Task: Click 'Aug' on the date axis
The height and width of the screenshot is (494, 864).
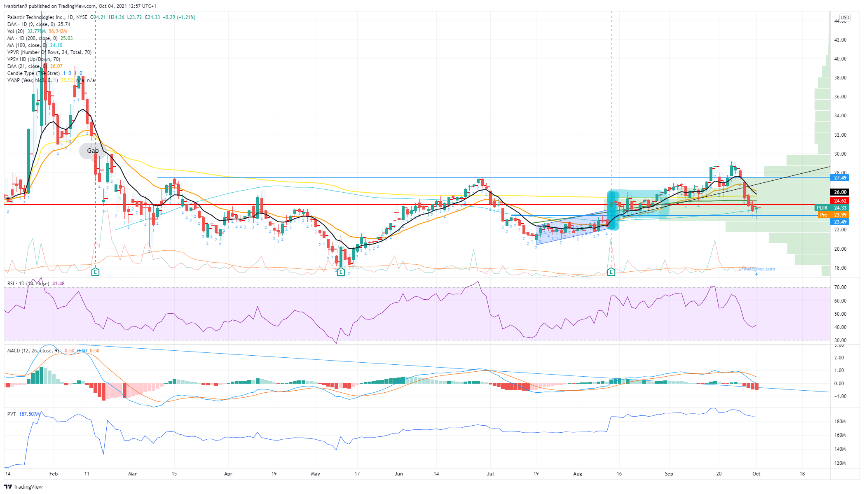Action: tap(578, 474)
